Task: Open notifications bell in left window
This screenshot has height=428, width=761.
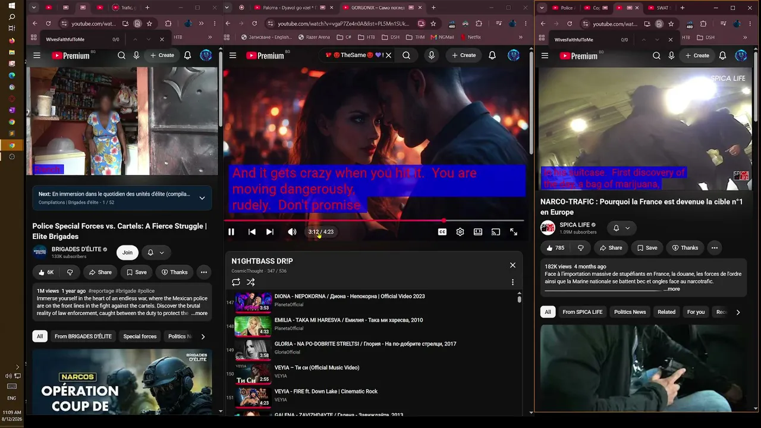Action: pyautogui.click(x=188, y=55)
